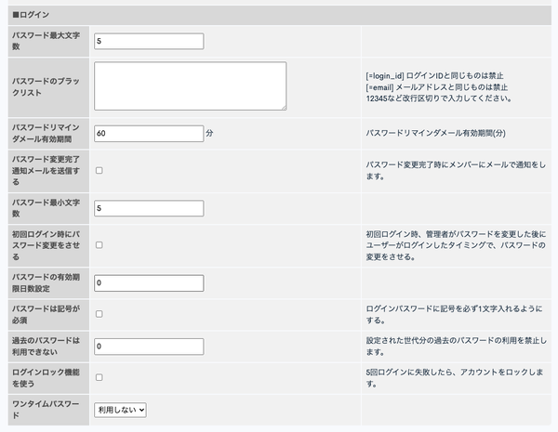The image size is (558, 432).
Task: Click the パスワードリマインダメール有効期間 input showing 60
Action: [149, 134]
